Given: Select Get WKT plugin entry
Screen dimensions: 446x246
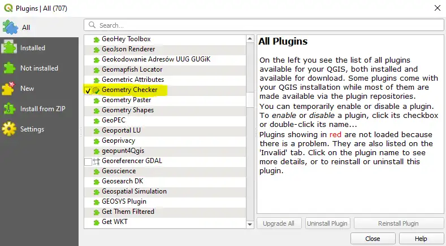Looking at the screenshot, I should pos(115,222).
